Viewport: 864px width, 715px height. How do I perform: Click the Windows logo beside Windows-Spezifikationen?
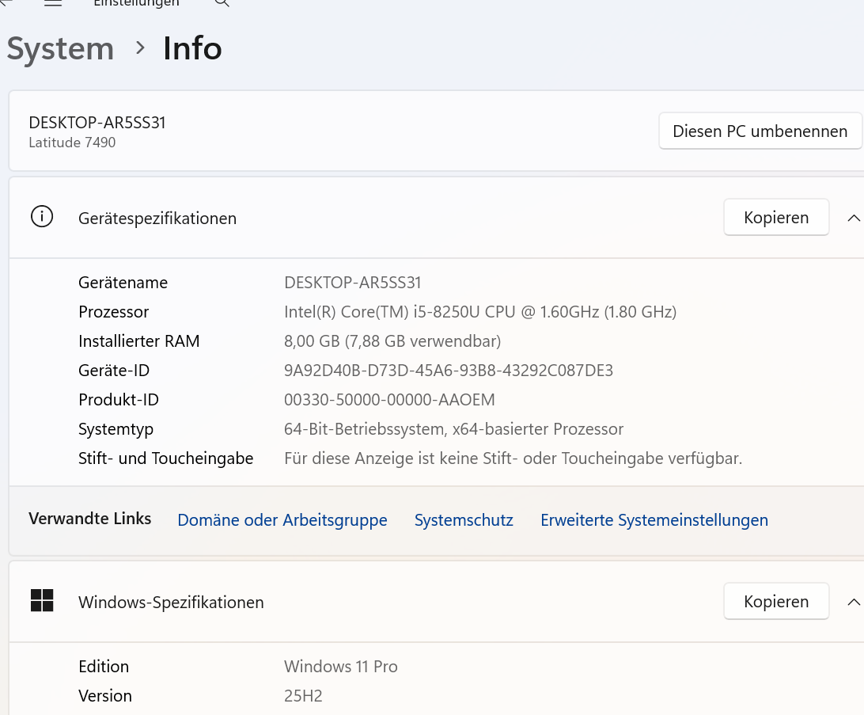point(42,600)
